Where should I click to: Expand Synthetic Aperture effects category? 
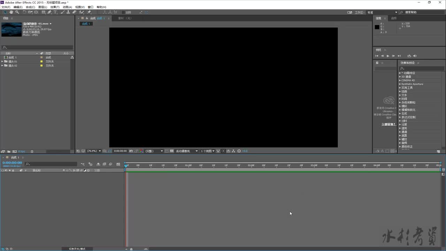(400, 84)
